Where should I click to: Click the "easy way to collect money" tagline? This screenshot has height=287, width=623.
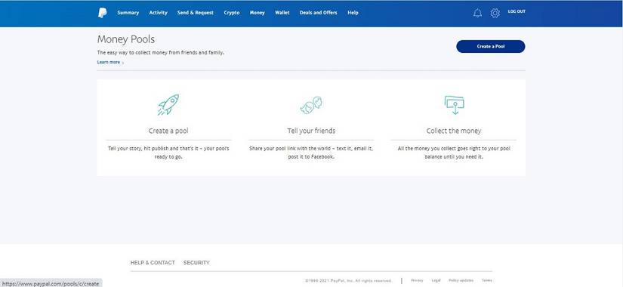pyautogui.click(x=161, y=52)
